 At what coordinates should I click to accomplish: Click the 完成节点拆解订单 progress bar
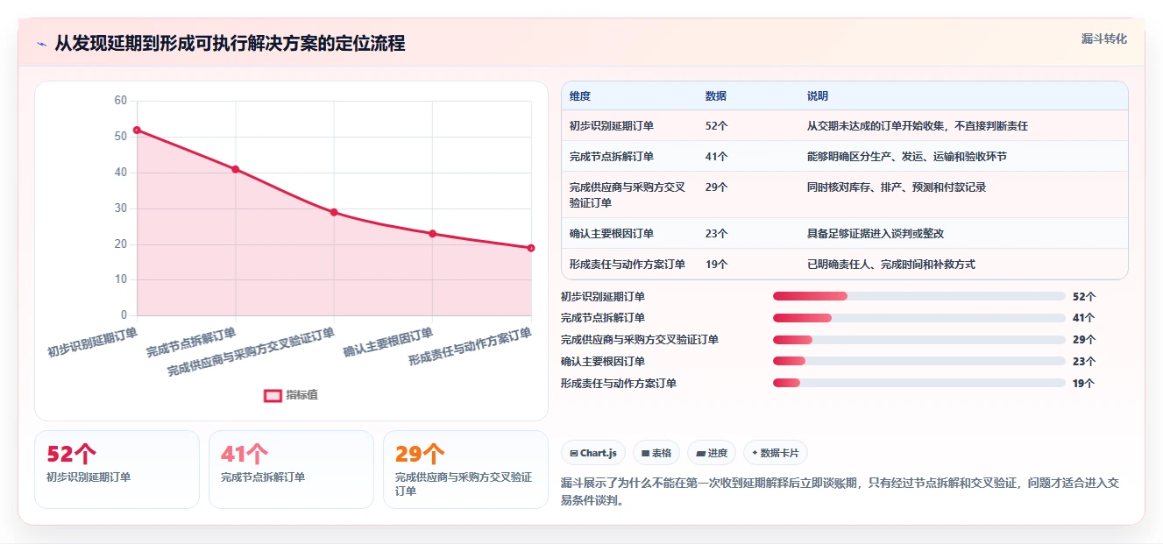click(x=919, y=318)
